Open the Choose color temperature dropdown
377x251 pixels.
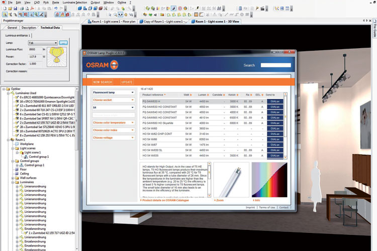(113, 122)
